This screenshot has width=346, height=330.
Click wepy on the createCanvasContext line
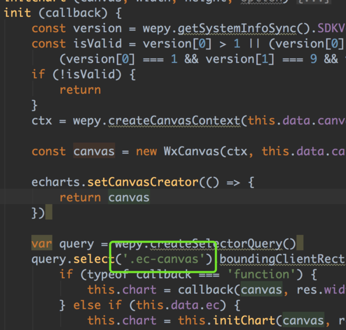87,121
